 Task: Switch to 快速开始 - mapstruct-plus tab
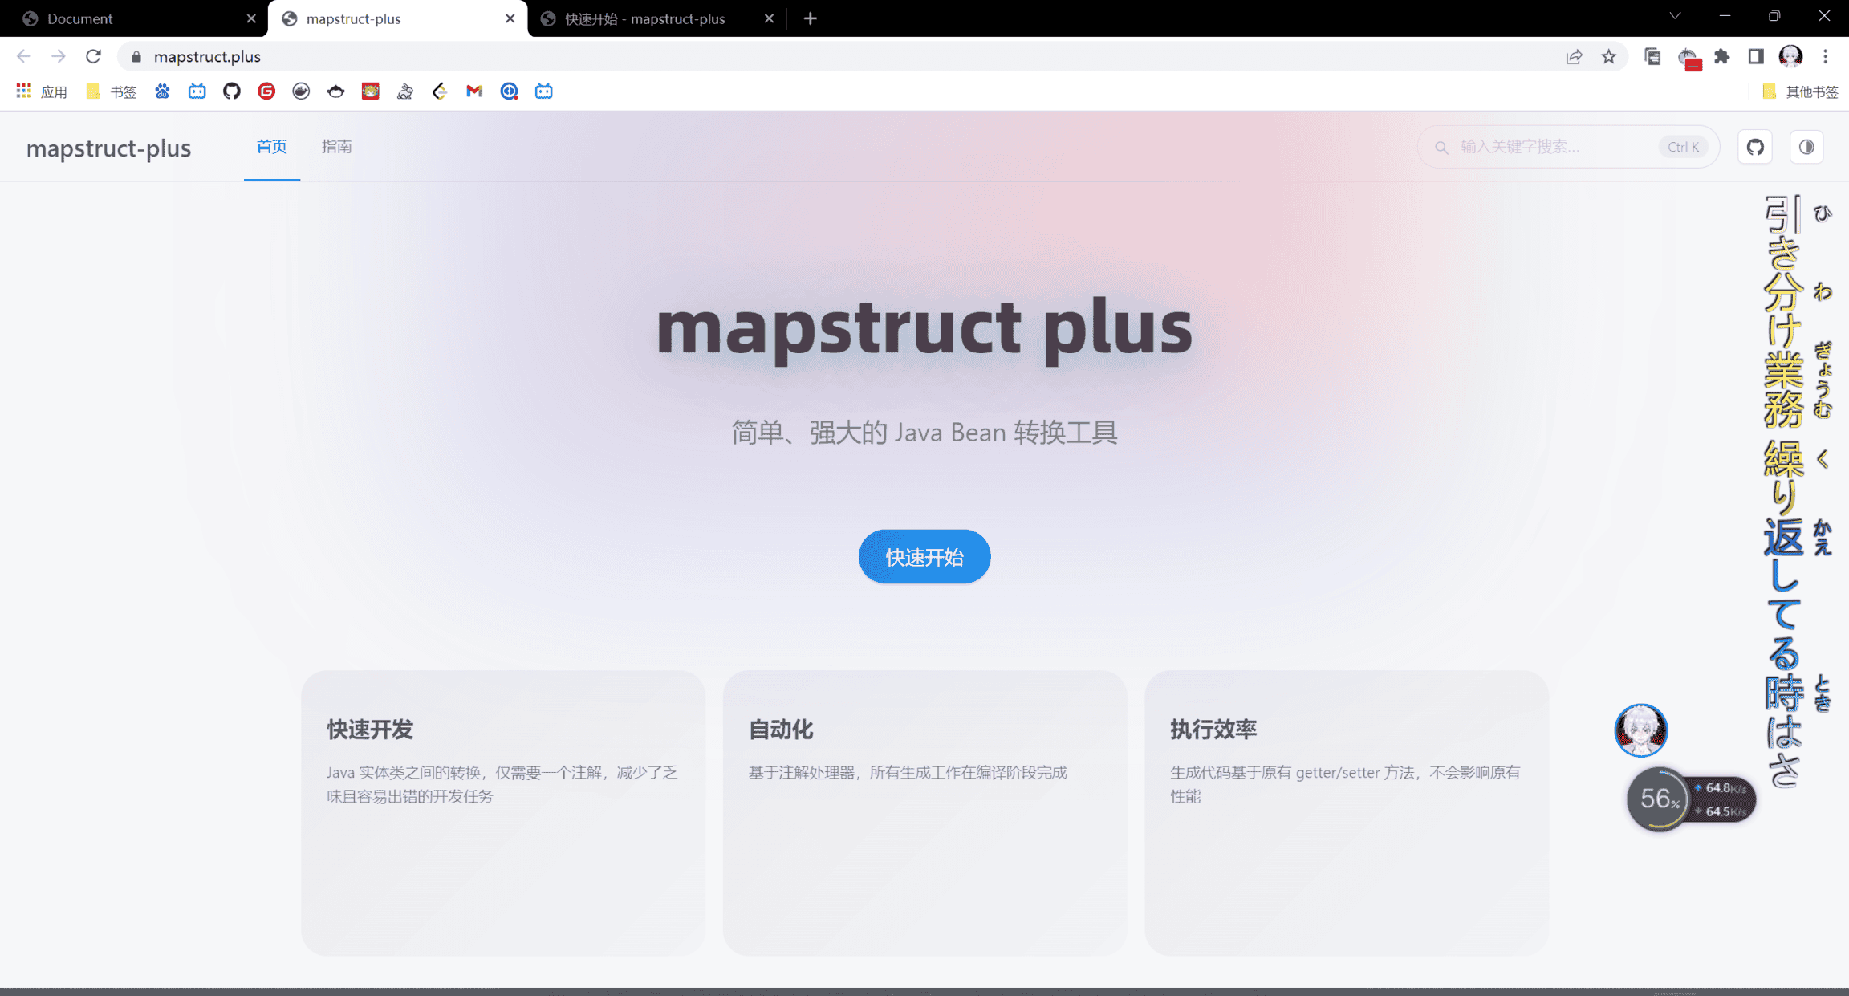point(646,18)
